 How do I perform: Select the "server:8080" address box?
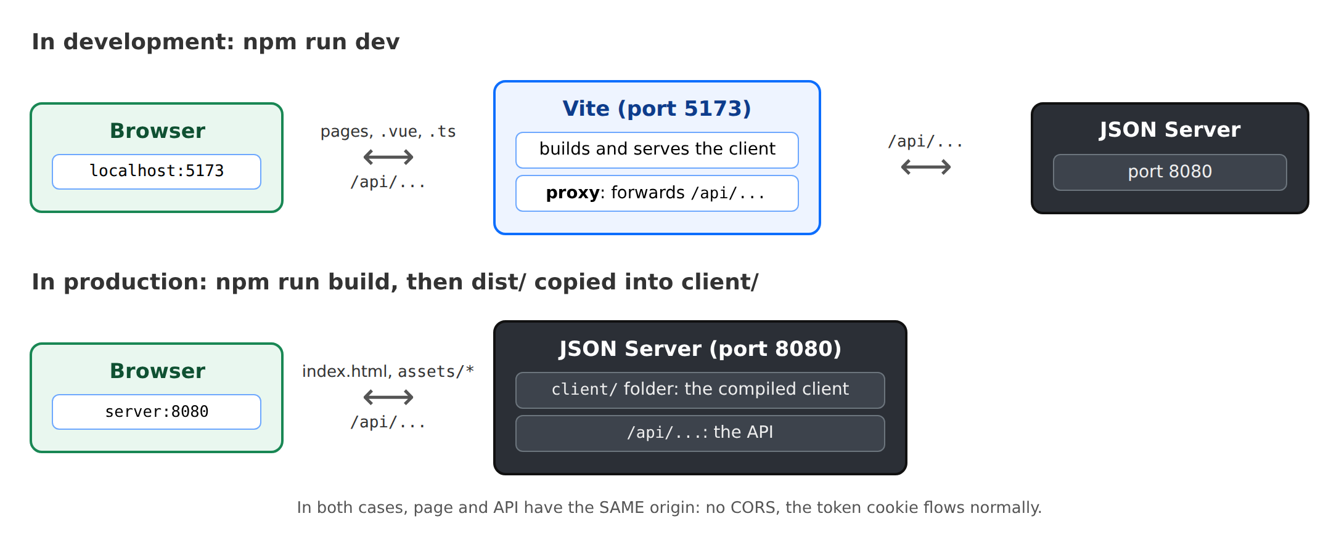click(x=157, y=411)
